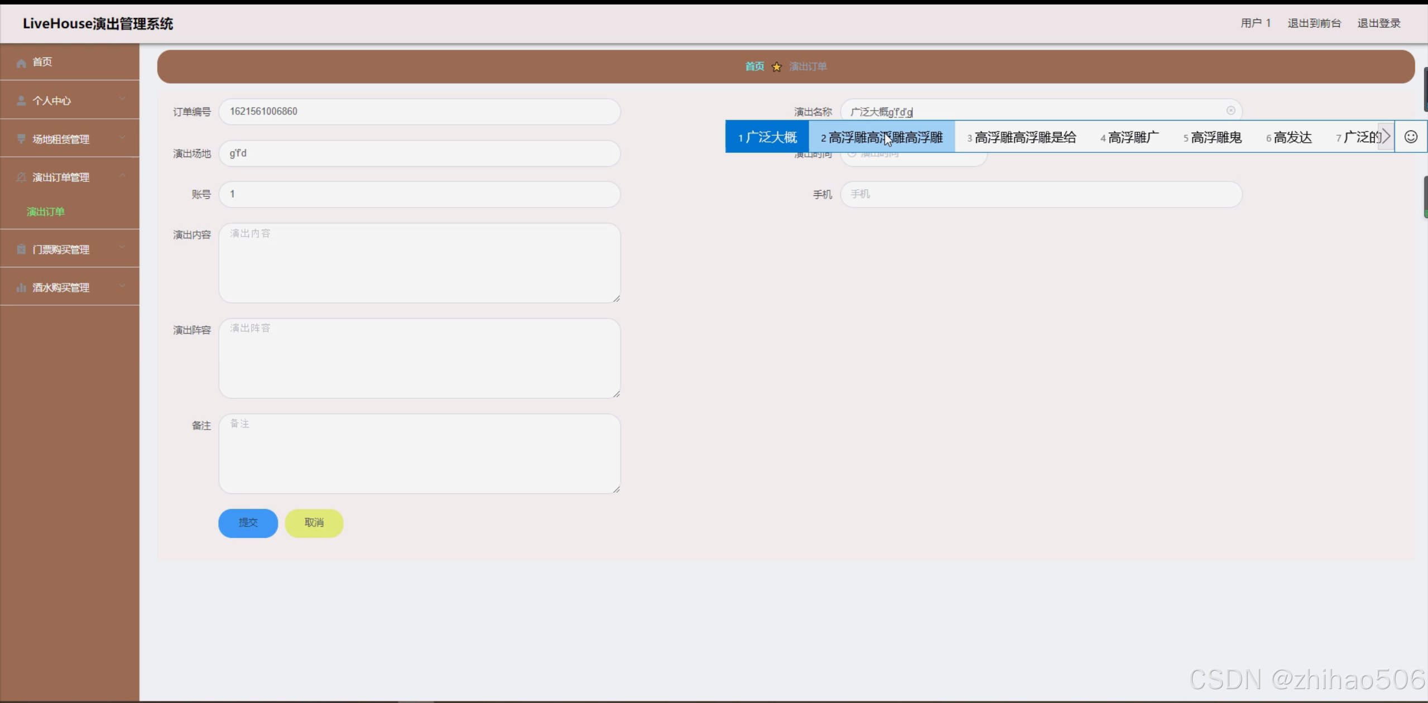Select 演出订单 in the sidebar
1428x703 pixels.
[x=46, y=212]
